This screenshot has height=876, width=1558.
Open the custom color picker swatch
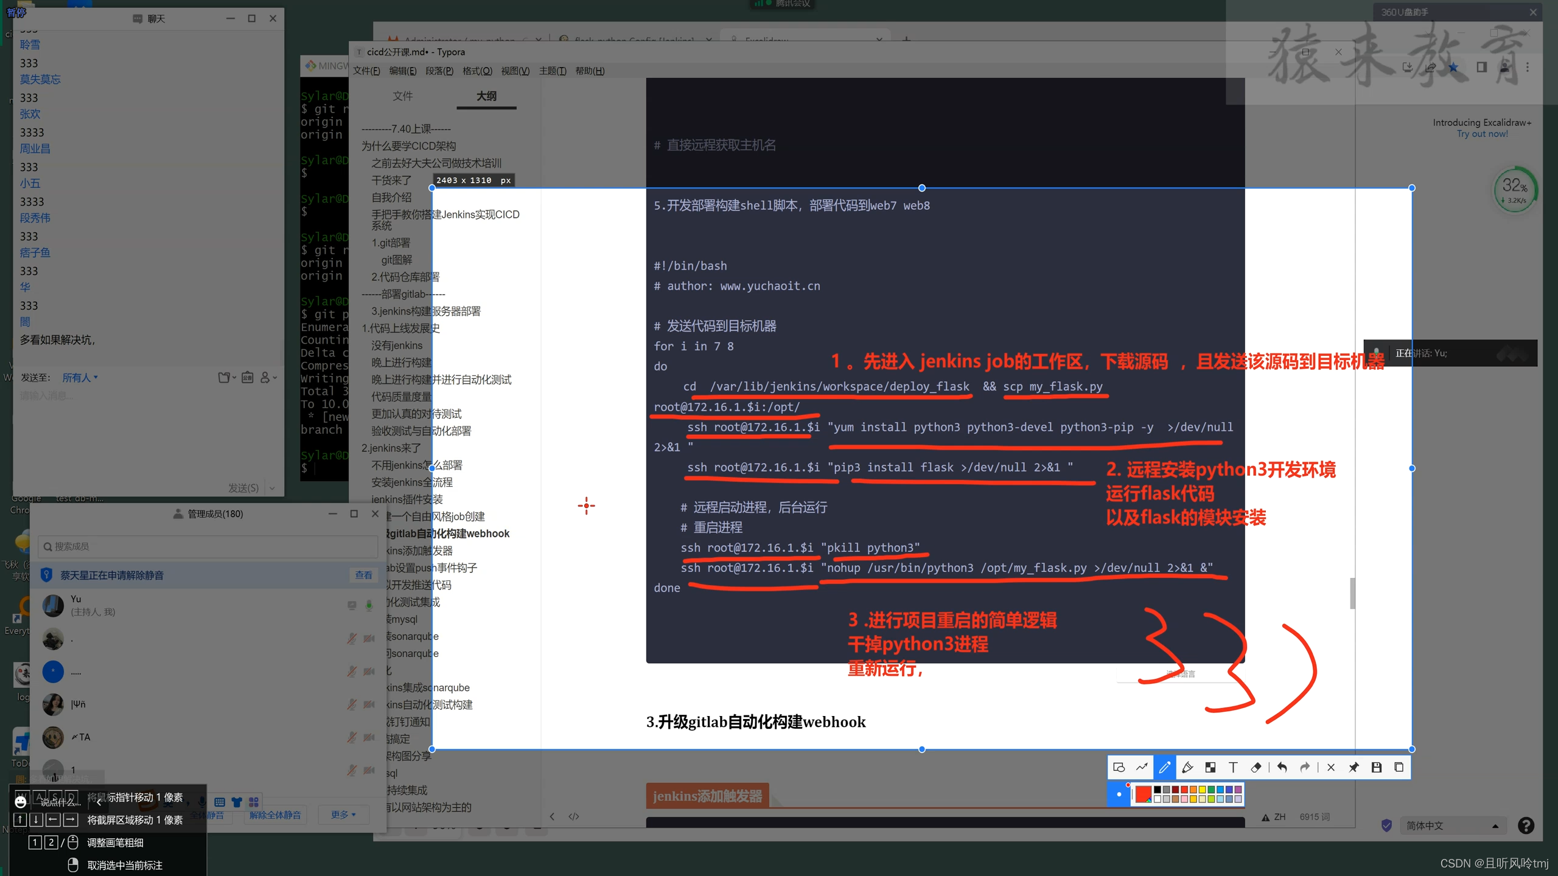(x=1143, y=794)
